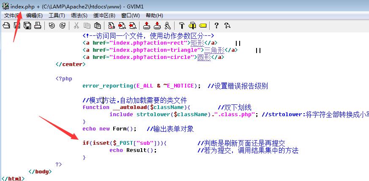Open the 窗口(W) menu
Viewport: 369px width, 181px height.
pyautogui.click(x=130, y=16)
